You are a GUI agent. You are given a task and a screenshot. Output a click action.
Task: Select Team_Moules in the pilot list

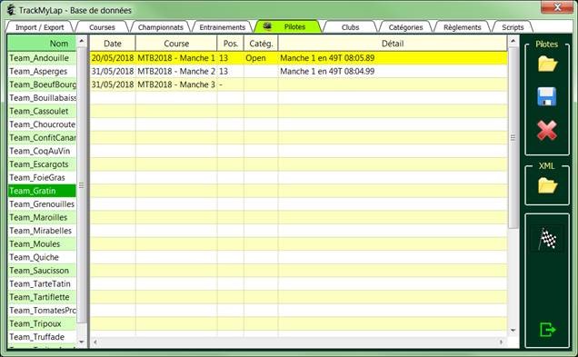pos(42,243)
